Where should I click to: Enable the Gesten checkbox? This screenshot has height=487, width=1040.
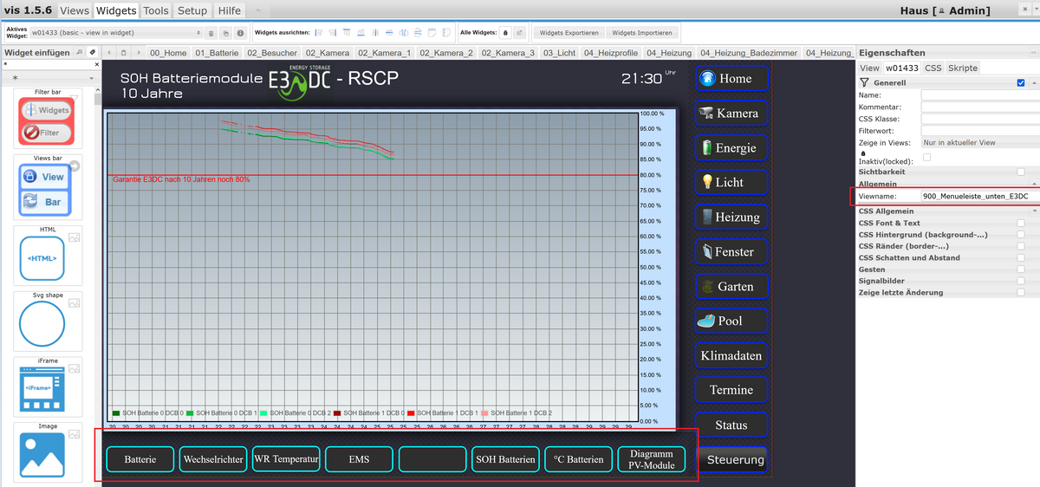pos(1021,269)
